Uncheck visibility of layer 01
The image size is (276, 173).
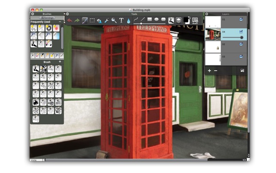241,19
